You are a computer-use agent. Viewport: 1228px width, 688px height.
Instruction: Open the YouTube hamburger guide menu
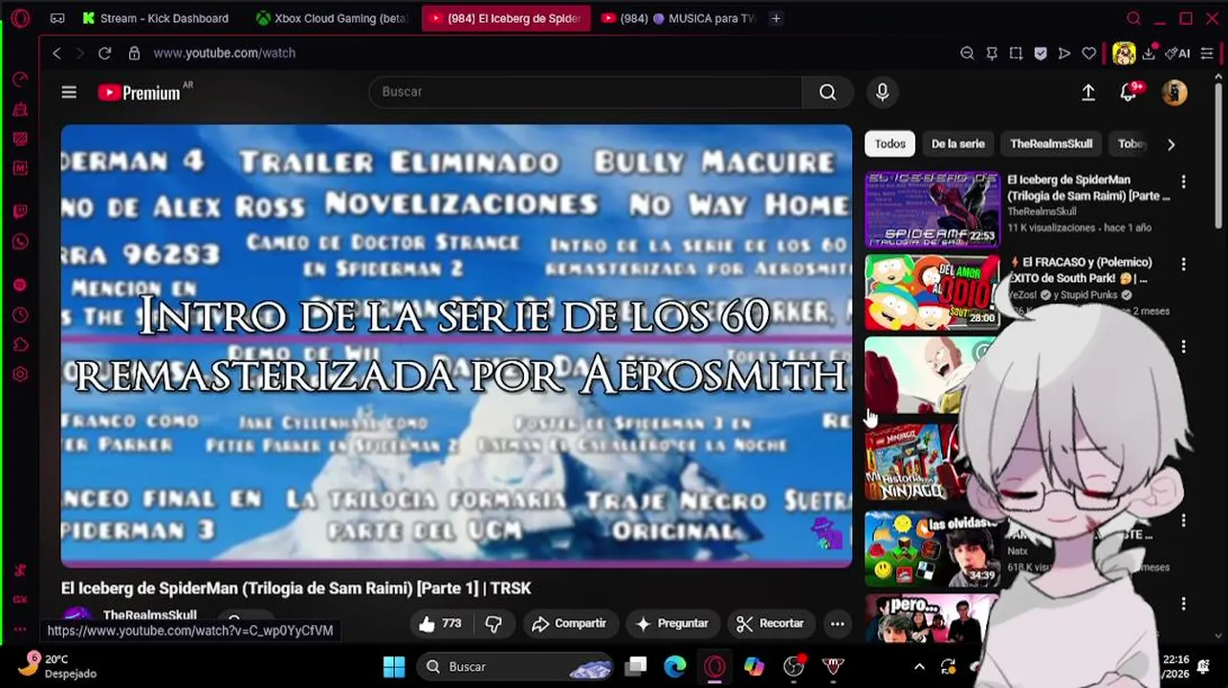(69, 92)
